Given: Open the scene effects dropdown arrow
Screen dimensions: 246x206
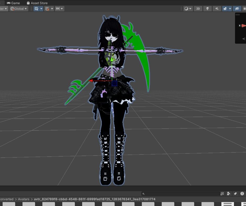Looking at the screenshot, I should tap(230, 9).
